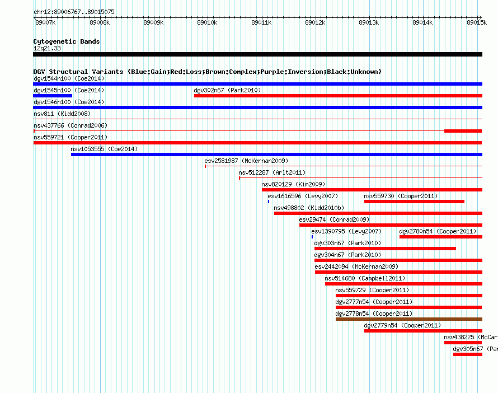Select the blue bar of dgv1546n100
This screenshot has height=393, width=498.
click(257, 107)
